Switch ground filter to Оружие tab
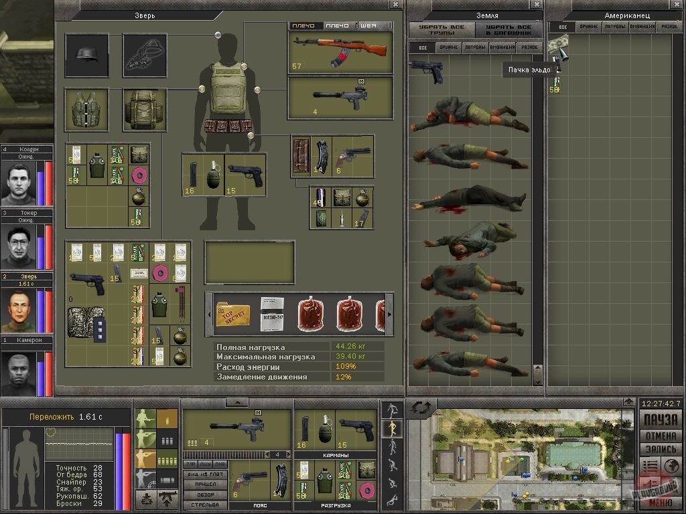Screen dimensions: 686x514 tap(448, 48)
